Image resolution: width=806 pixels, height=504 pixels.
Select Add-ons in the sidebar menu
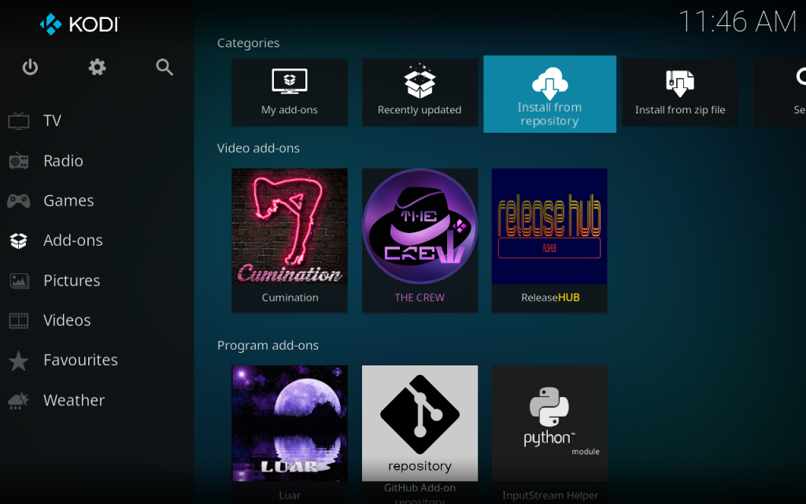pyautogui.click(x=72, y=240)
